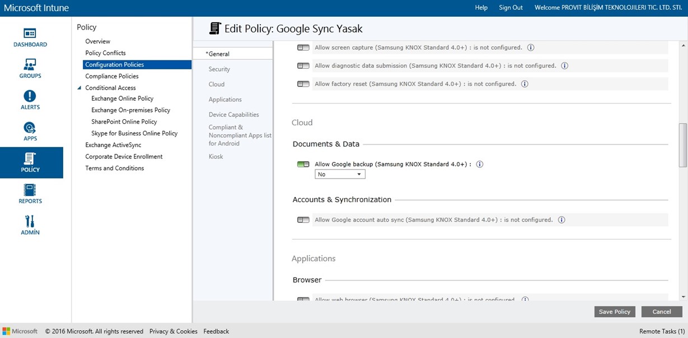Open the Policy workspace icon
The height and width of the screenshot is (338, 688).
pos(31,163)
